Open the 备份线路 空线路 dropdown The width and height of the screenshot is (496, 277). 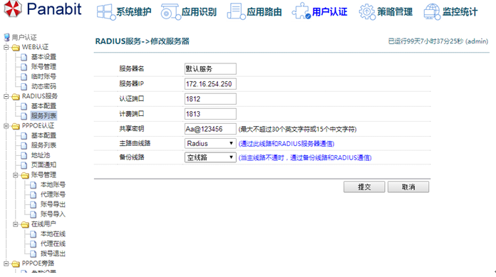click(x=210, y=157)
